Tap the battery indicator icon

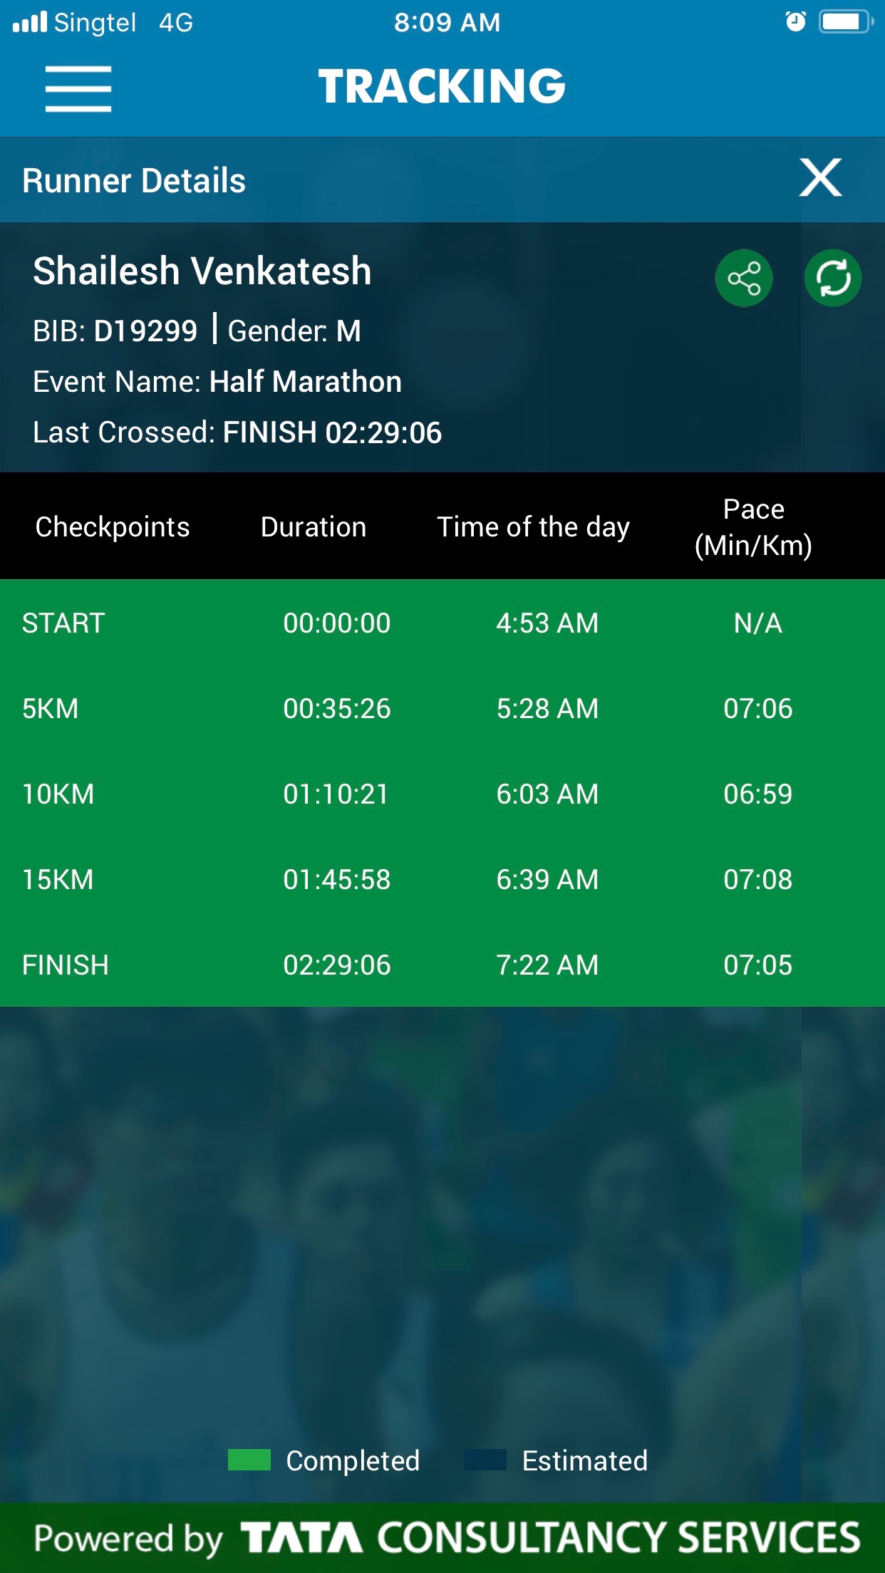846,22
